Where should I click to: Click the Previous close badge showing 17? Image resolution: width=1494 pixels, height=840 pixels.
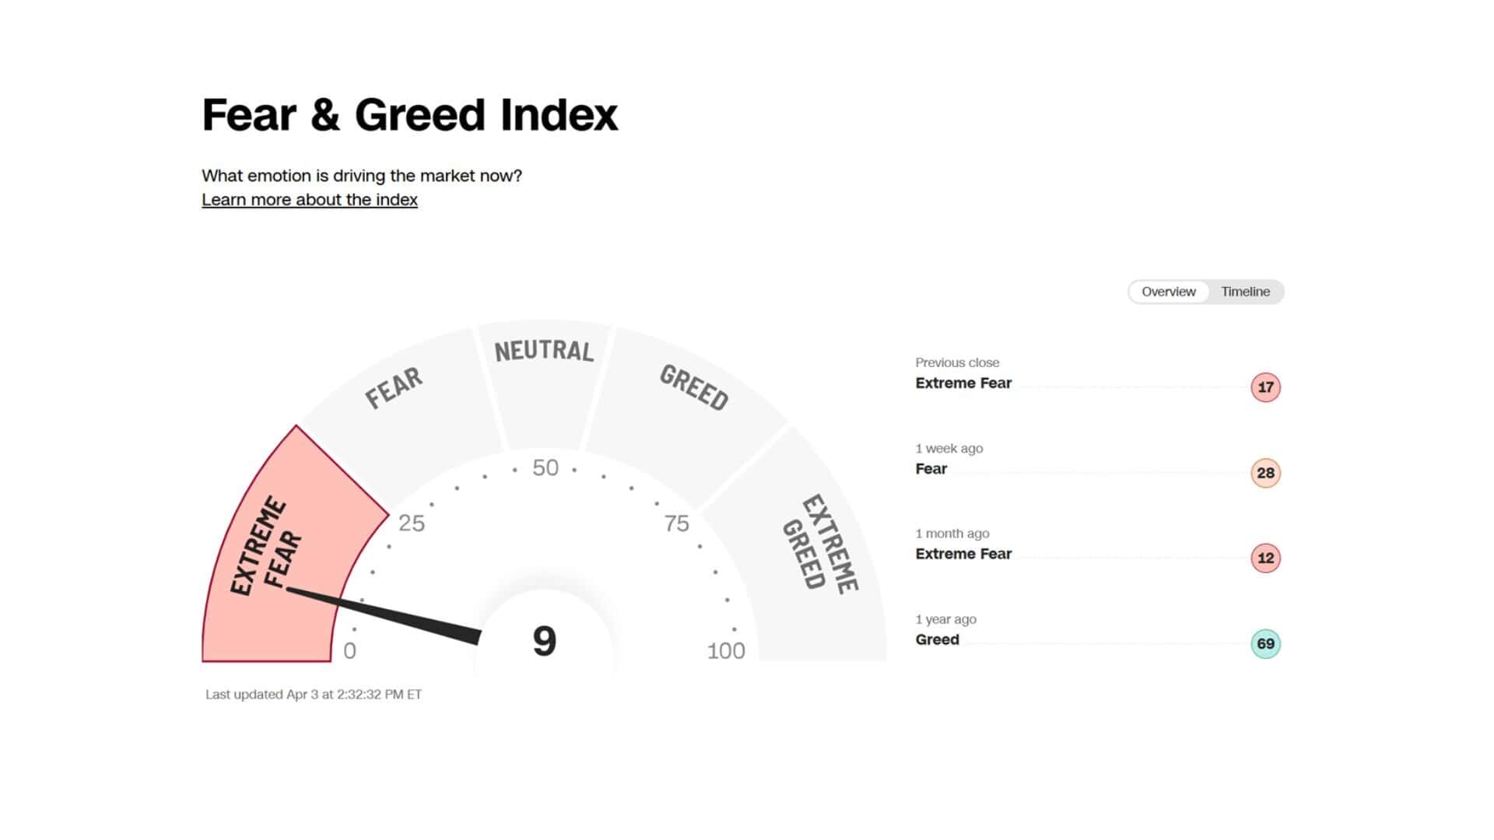(1265, 387)
